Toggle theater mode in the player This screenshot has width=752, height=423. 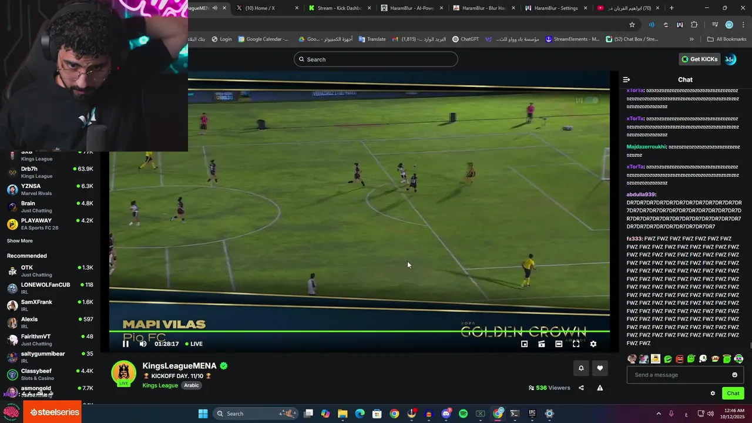559,344
